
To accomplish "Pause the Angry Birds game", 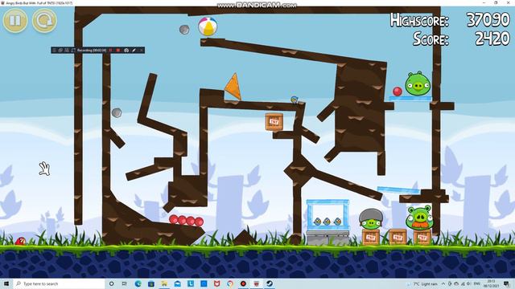I will 15,20.
